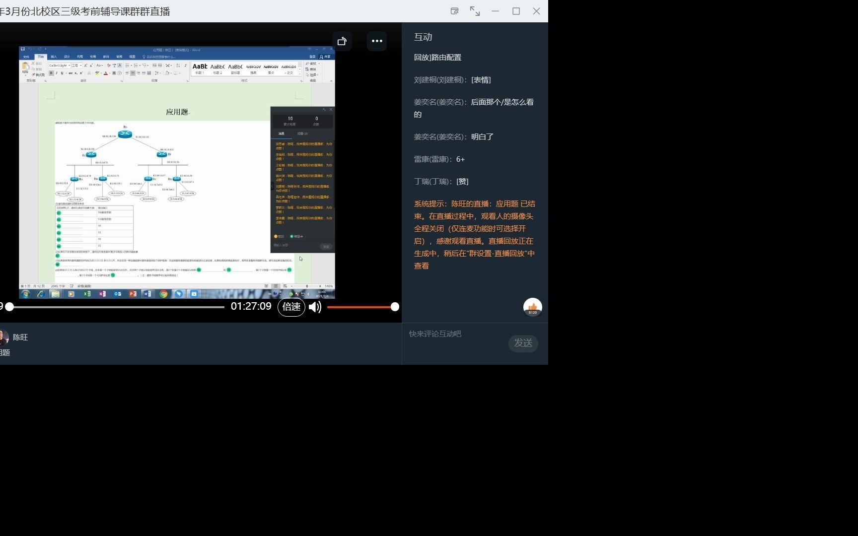Select the font color icon in Word's ribbon
The image size is (858, 536).
[x=106, y=73]
